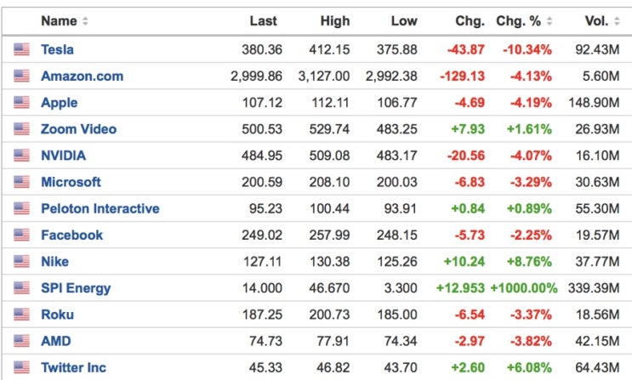Select SPI Energy's volume 339.39M
This screenshot has width=632, height=380.
pos(594,288)
